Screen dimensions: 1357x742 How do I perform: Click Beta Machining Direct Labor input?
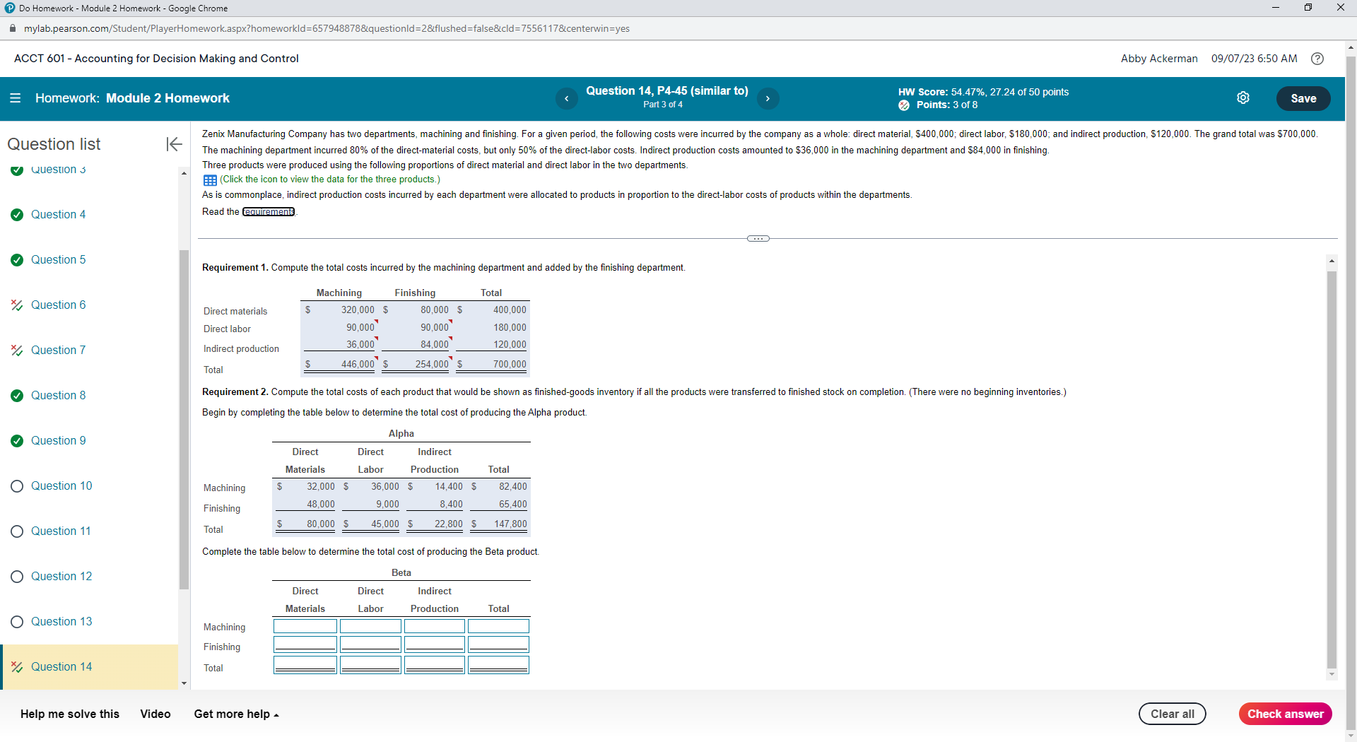click(370, 626)
